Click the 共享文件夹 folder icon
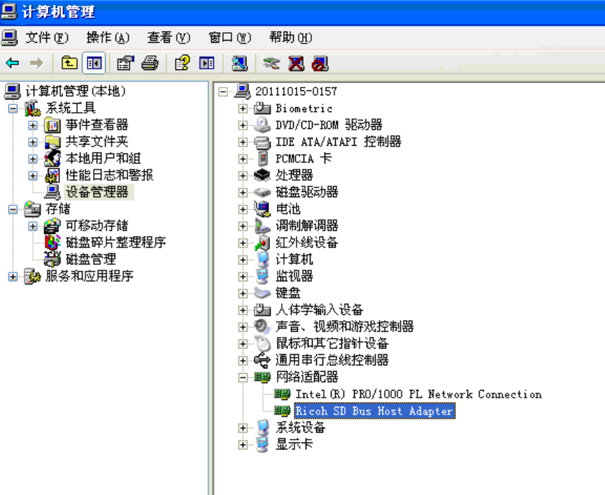605x495 pixels. [x=52, y=142]
